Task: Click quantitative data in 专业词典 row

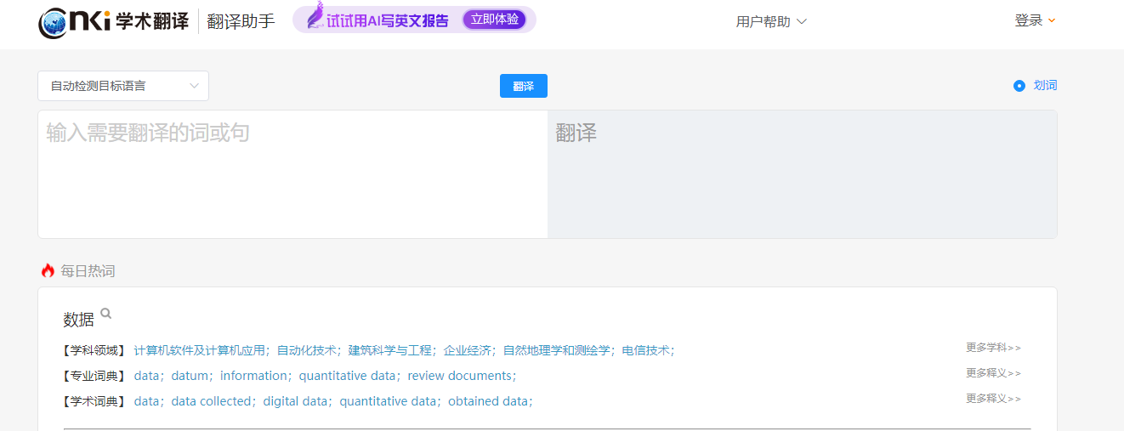Action: coord(348,376)
